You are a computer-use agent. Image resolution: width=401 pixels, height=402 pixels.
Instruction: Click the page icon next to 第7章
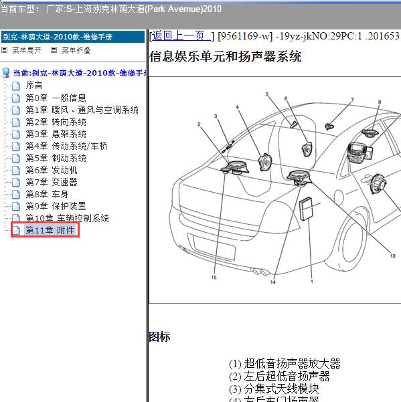(x=16, y=183)
